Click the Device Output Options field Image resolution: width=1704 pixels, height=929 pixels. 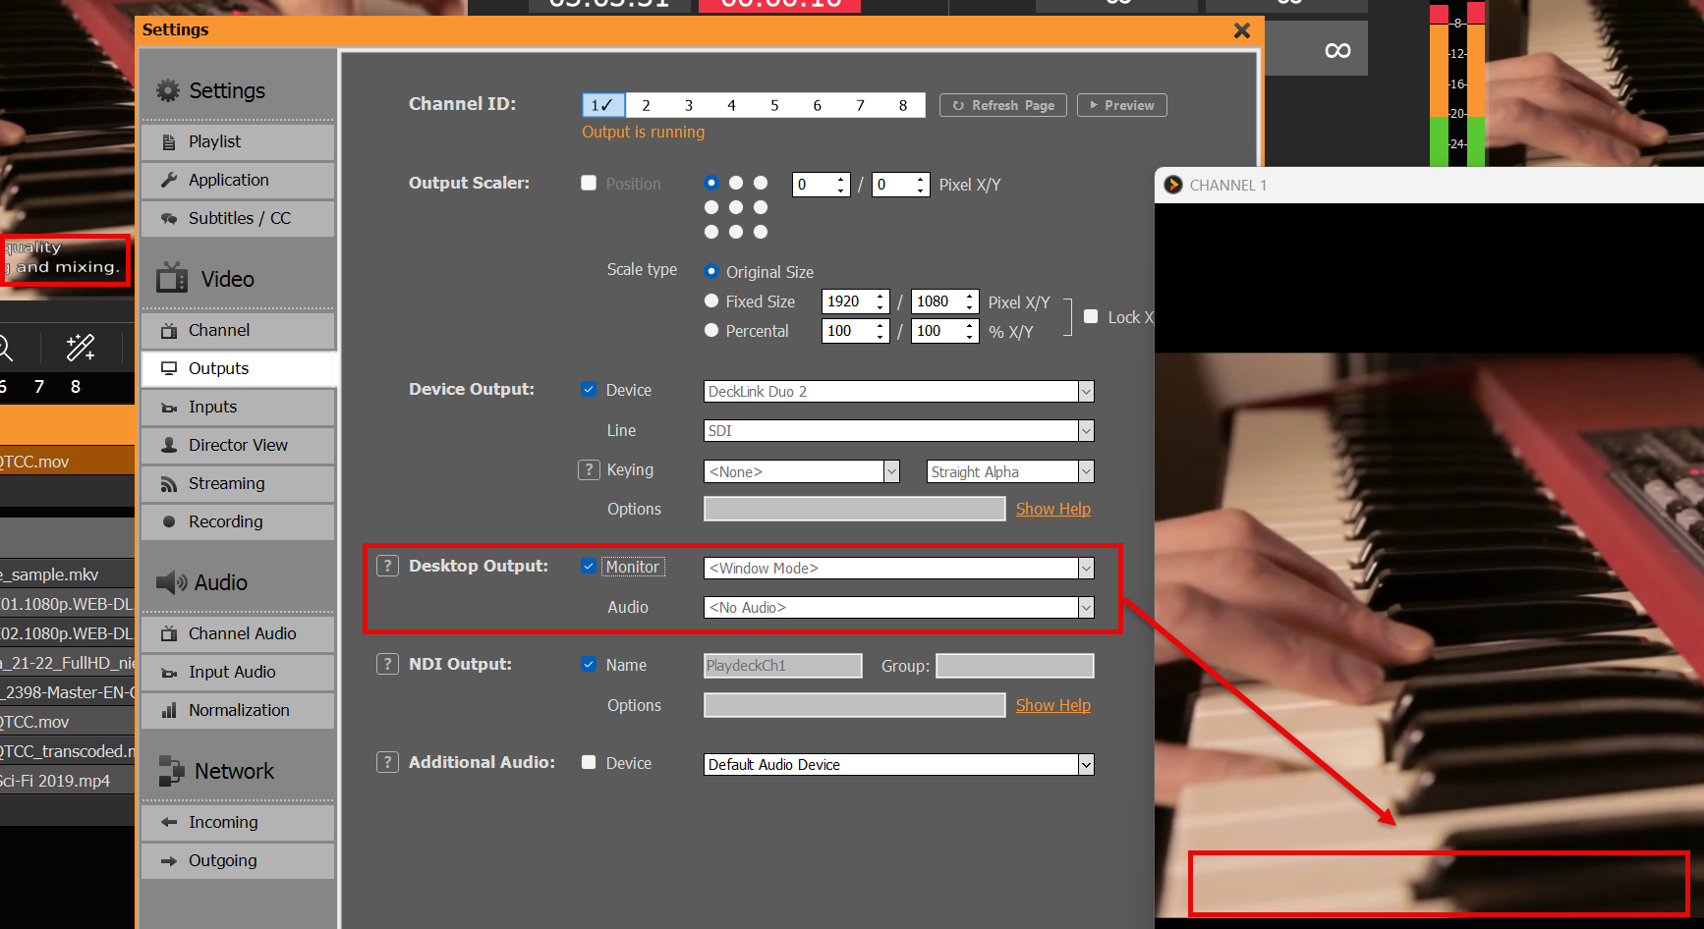tap(854, 509)
